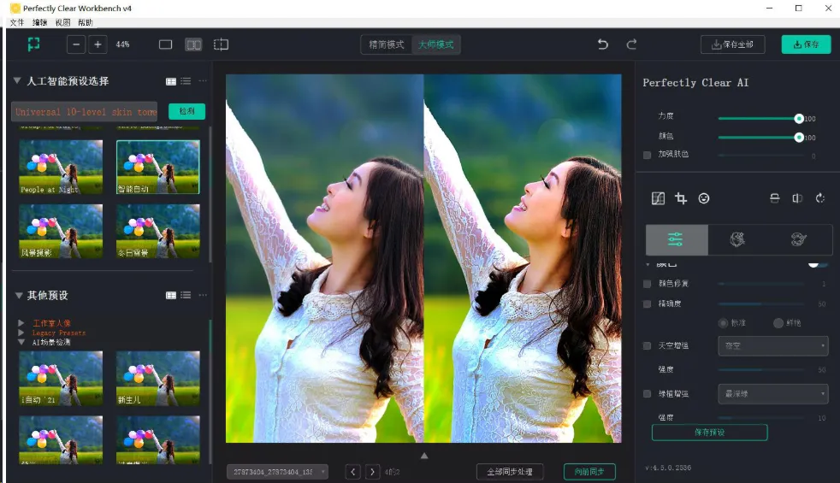Collapse the color section triangle
Screen dimensions: 840x483
648,264
